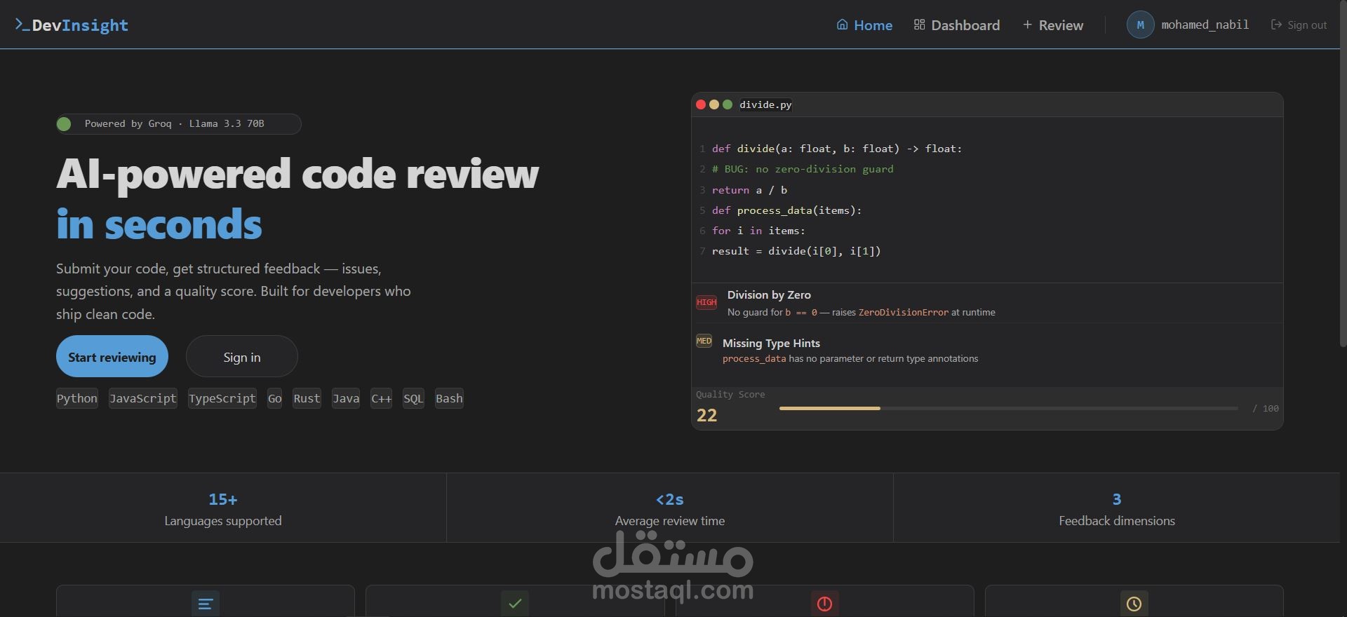This screenshot has width=1347, height=617.
Task: Click the red alert feature icon
Action: tap(824, 604)
